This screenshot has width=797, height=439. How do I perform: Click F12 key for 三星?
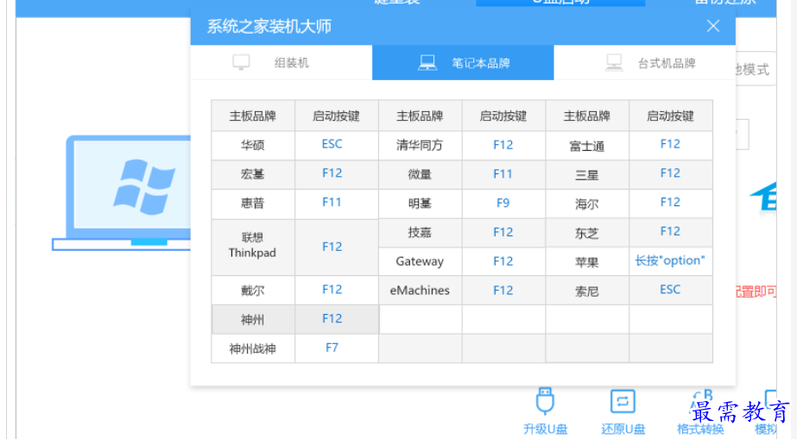coord(670,173)
